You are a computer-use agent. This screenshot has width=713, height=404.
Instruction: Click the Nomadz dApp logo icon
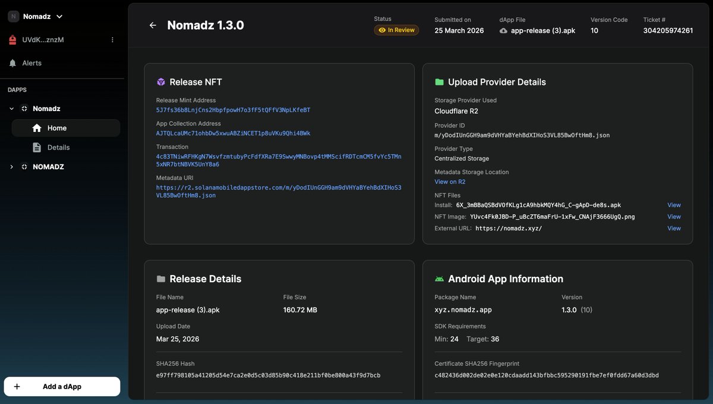24,109
